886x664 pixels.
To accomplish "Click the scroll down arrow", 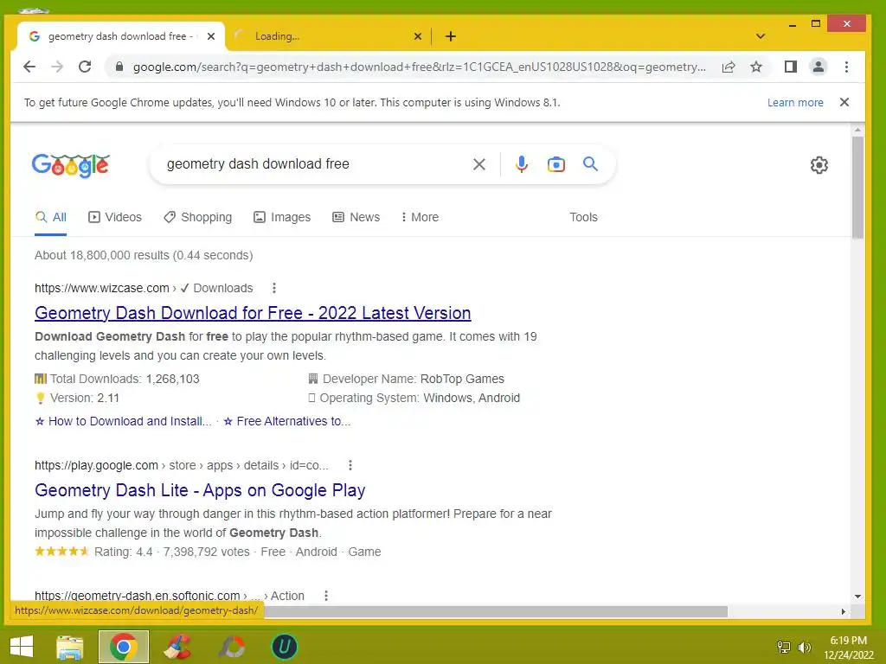I will pos(857,597).
